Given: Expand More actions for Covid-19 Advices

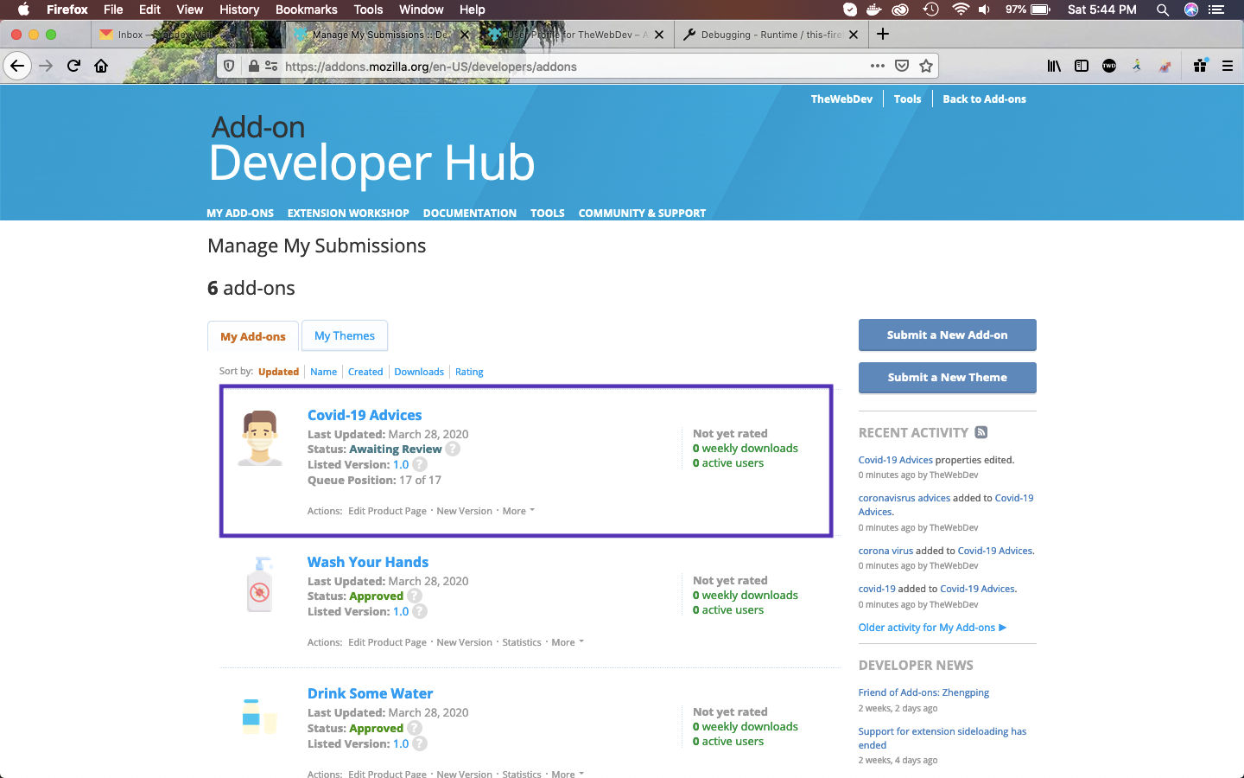Looking at the screenshot, I should 518,511.
